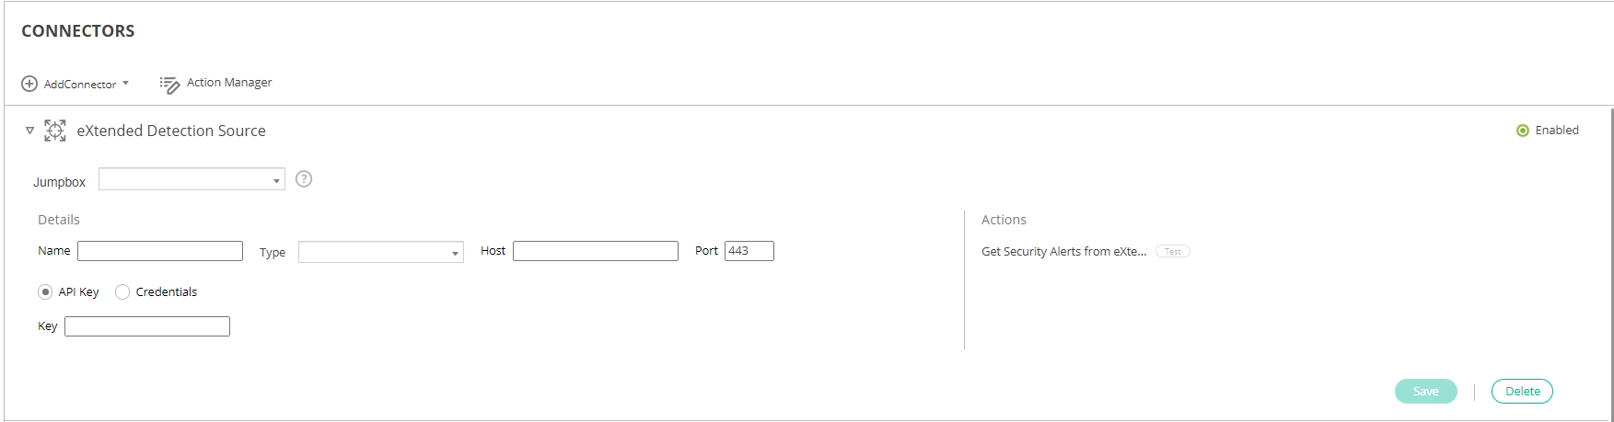Click the Delete button
Viewport: 1614px width, 422px height.
(x=1522, y=391)
